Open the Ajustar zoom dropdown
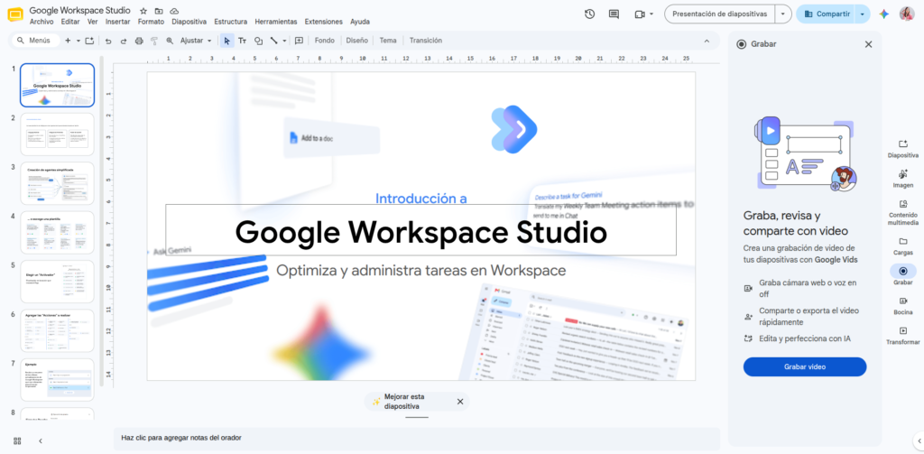This screenshot has width=924, height=454. (196, 41)
